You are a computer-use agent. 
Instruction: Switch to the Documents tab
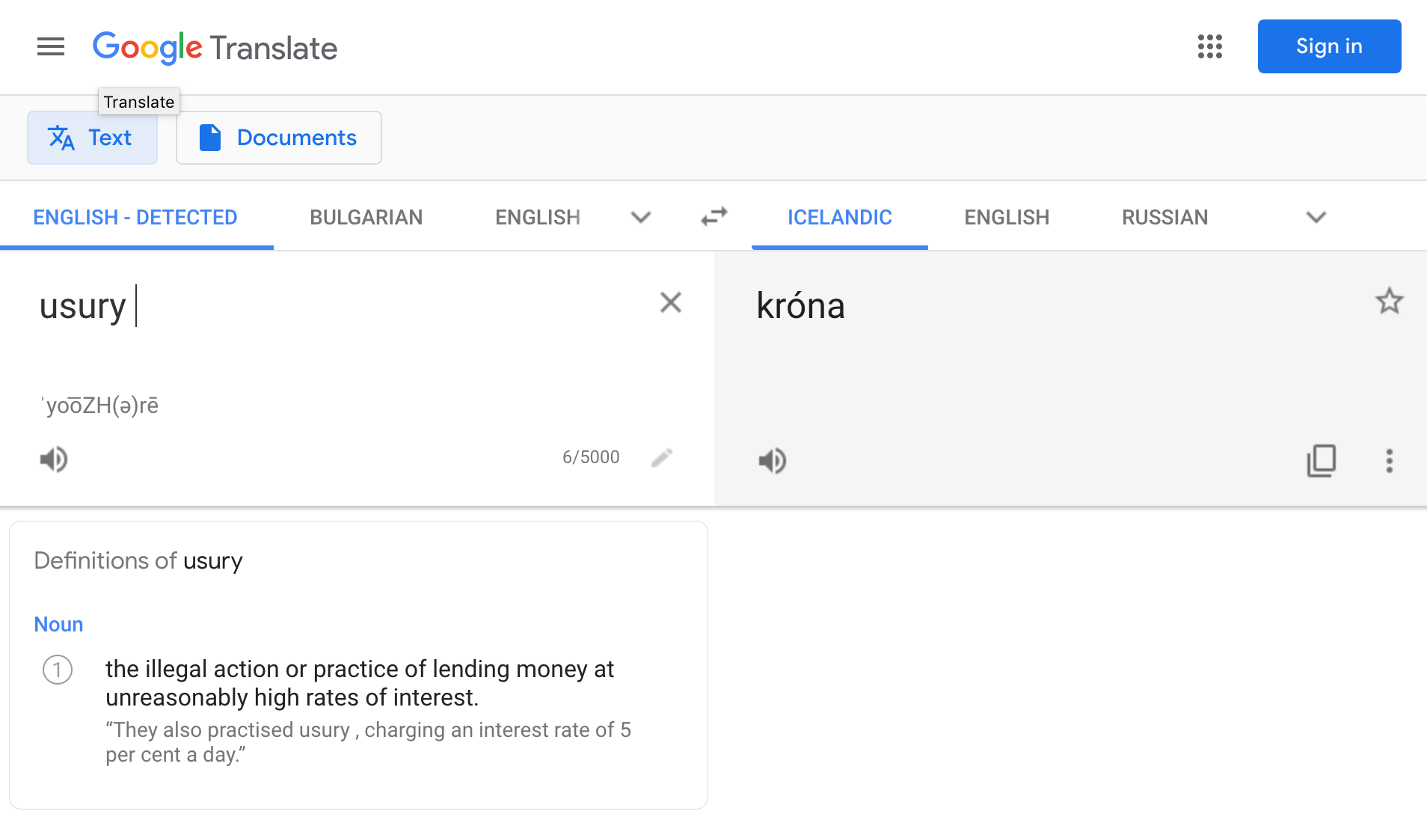point(277,137)
